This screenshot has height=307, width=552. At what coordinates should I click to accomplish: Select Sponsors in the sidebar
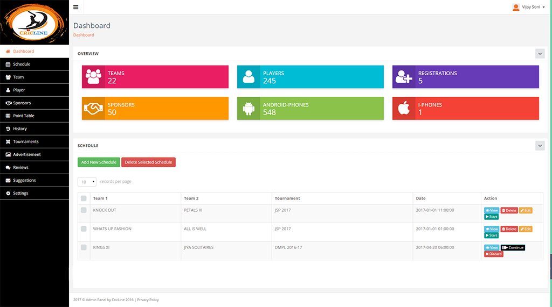(x=34, y=103)
